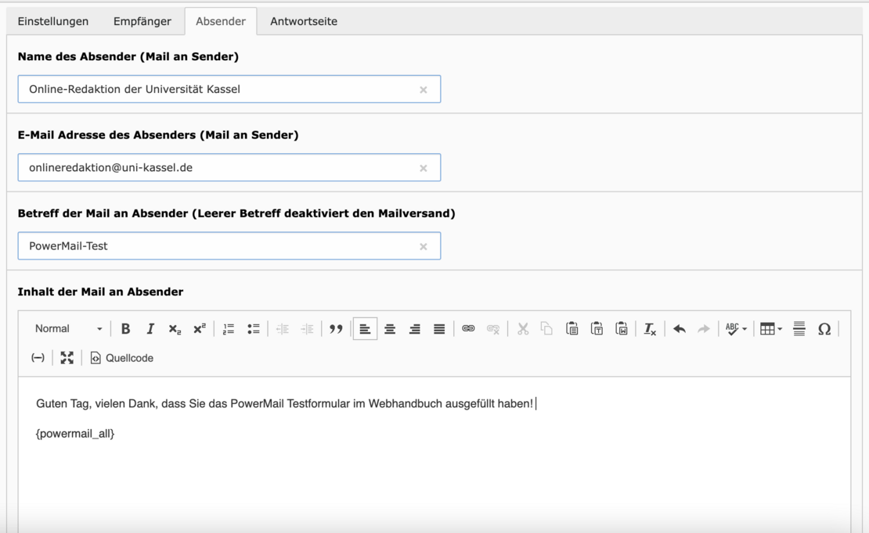Center-align the text

pyautogui.click(x=390, y=329)
